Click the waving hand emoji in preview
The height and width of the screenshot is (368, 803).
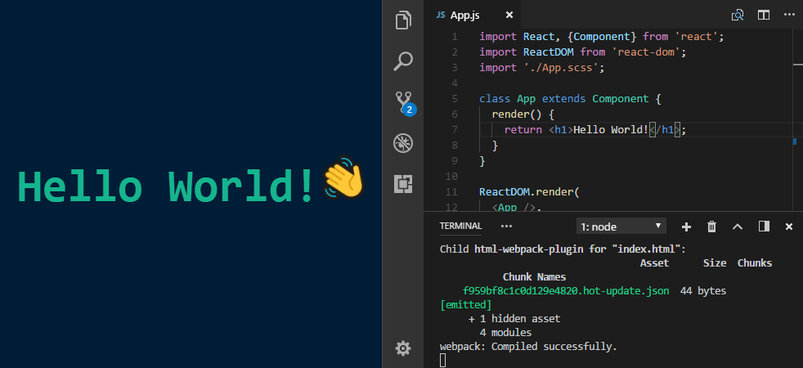343,177
